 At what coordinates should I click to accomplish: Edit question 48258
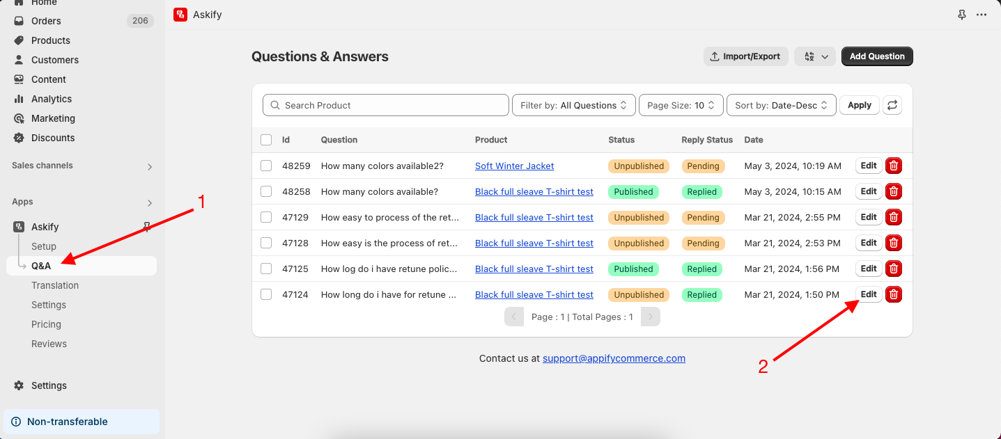[x=869, y=191]
